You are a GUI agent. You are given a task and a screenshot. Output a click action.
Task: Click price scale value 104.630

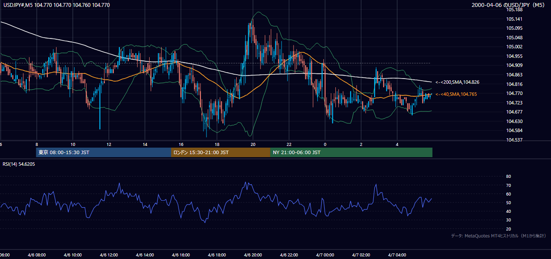click(514, 121)
